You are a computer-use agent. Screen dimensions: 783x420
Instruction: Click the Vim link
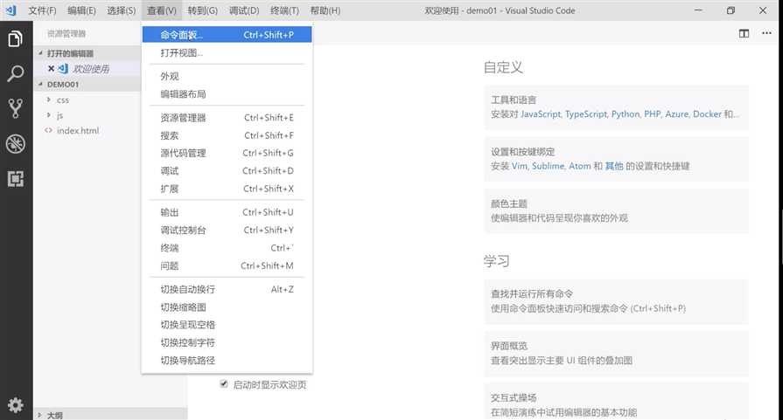point(520,166)
